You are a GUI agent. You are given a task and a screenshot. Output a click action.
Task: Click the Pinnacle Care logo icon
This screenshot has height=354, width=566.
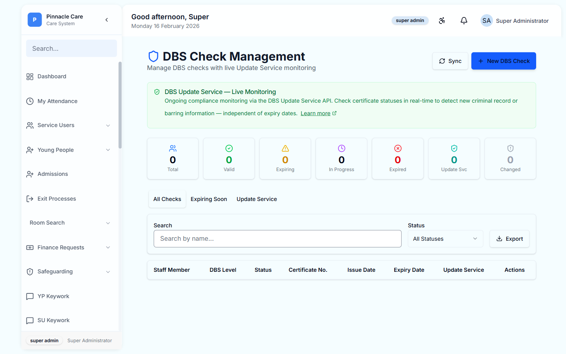pyautogui.click(x=35, y=19)
